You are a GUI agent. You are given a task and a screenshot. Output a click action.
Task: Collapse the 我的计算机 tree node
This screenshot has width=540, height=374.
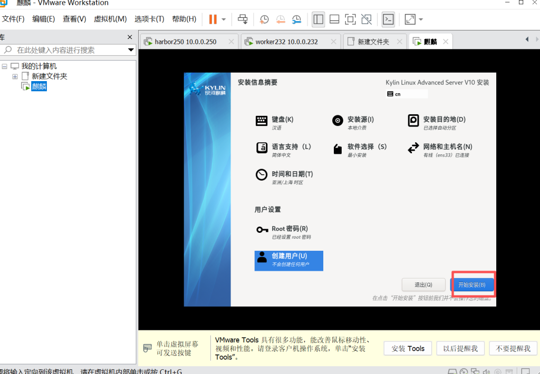(5, 66)
